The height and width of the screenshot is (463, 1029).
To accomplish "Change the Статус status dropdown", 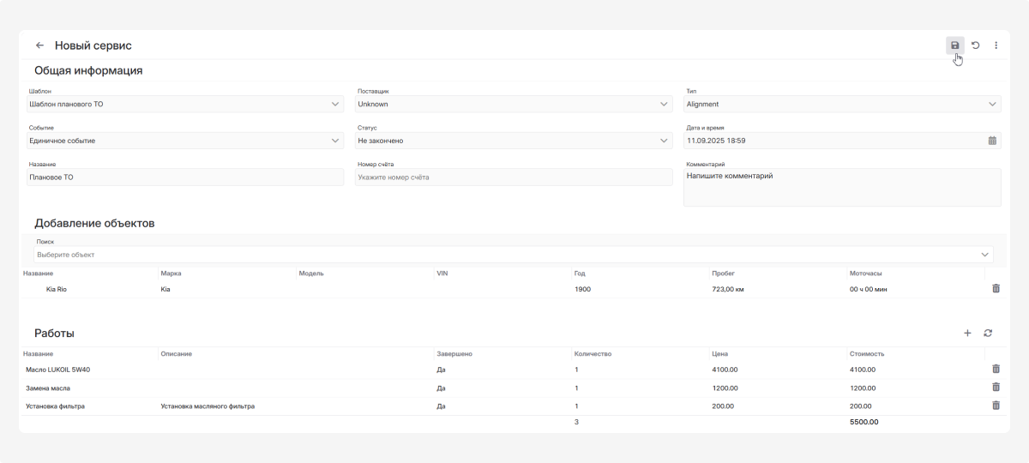I will coord(665,141).
